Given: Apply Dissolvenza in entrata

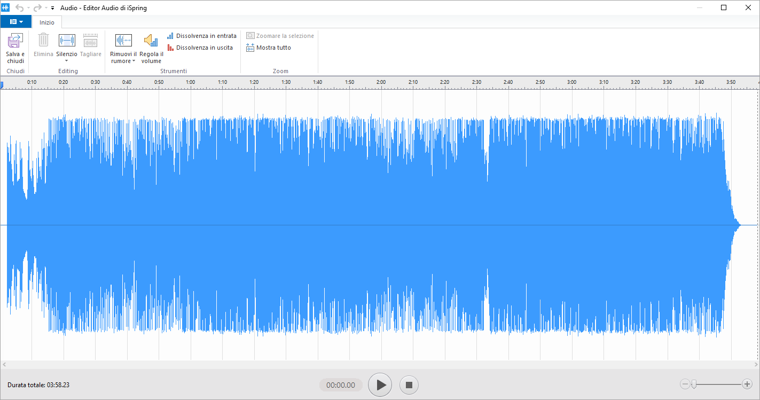Looking at the screenshot, I should pyautogui.click(x=202, y=36).
